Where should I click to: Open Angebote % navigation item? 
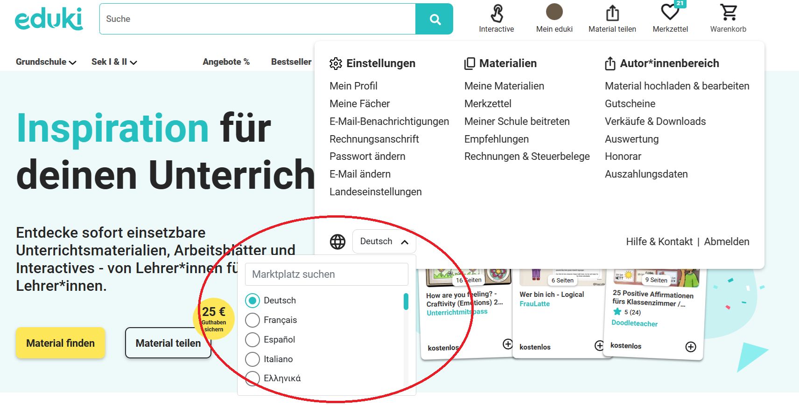(226, 62)
